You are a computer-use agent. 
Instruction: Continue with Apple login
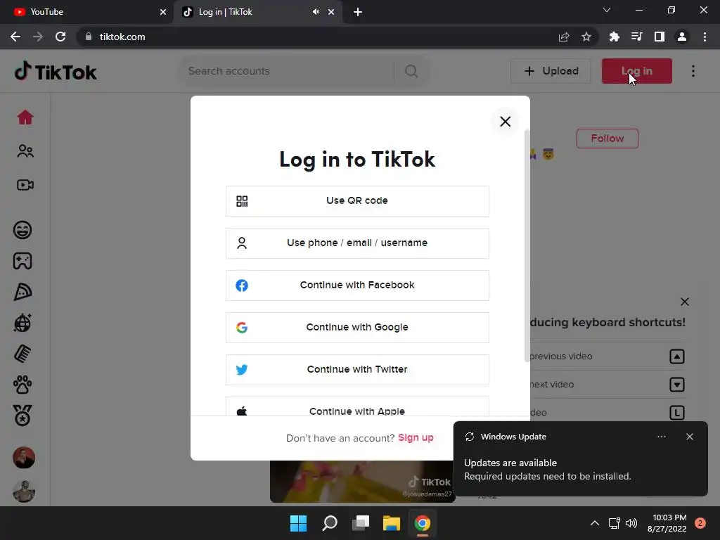click(357, 407)
